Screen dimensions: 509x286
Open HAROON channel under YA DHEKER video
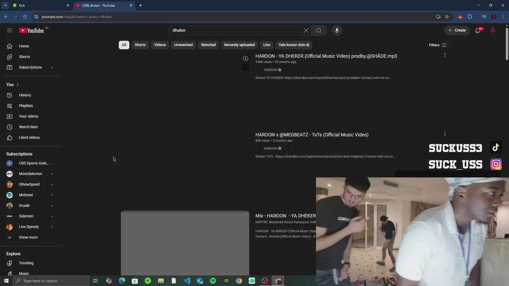(270, 70)
